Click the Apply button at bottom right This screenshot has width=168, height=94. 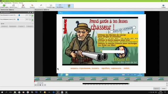point(156,89)
